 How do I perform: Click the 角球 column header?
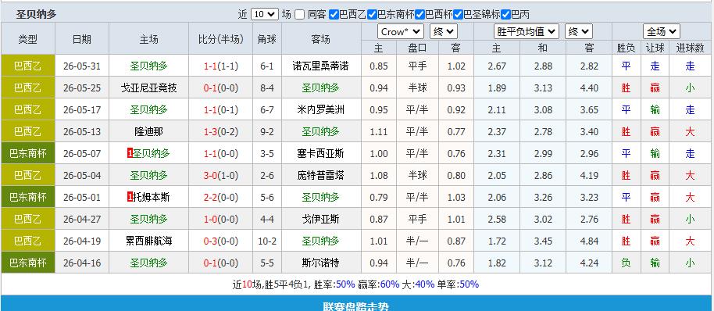(267, 39)
